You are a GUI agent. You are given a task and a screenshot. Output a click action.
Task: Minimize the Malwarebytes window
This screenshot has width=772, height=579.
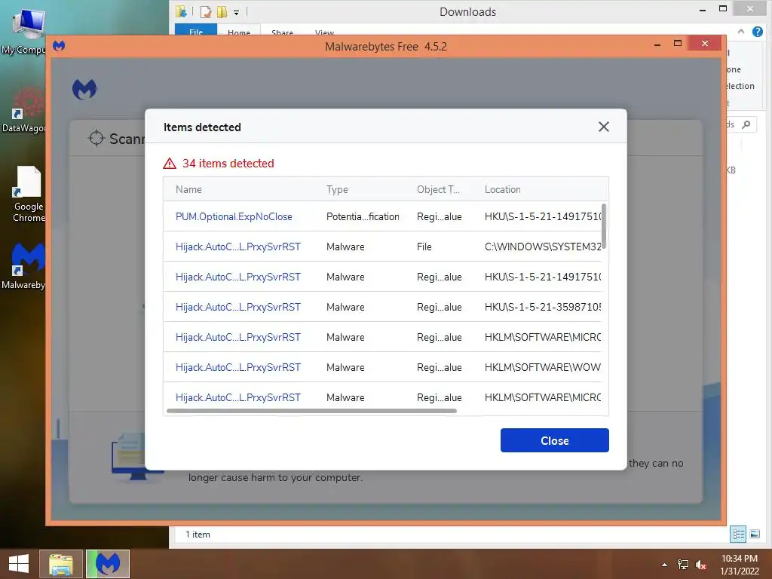tap(657, 44)
